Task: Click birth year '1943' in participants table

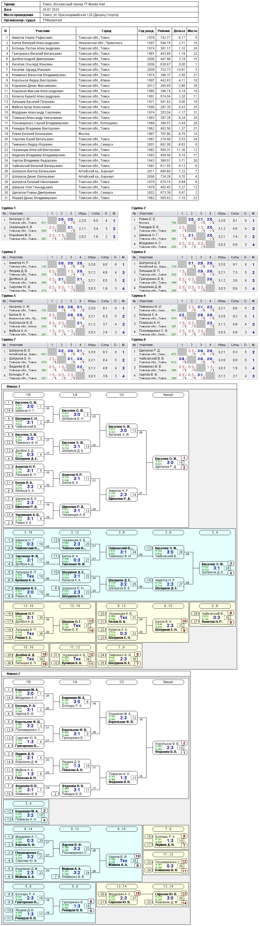Action: 151,161
